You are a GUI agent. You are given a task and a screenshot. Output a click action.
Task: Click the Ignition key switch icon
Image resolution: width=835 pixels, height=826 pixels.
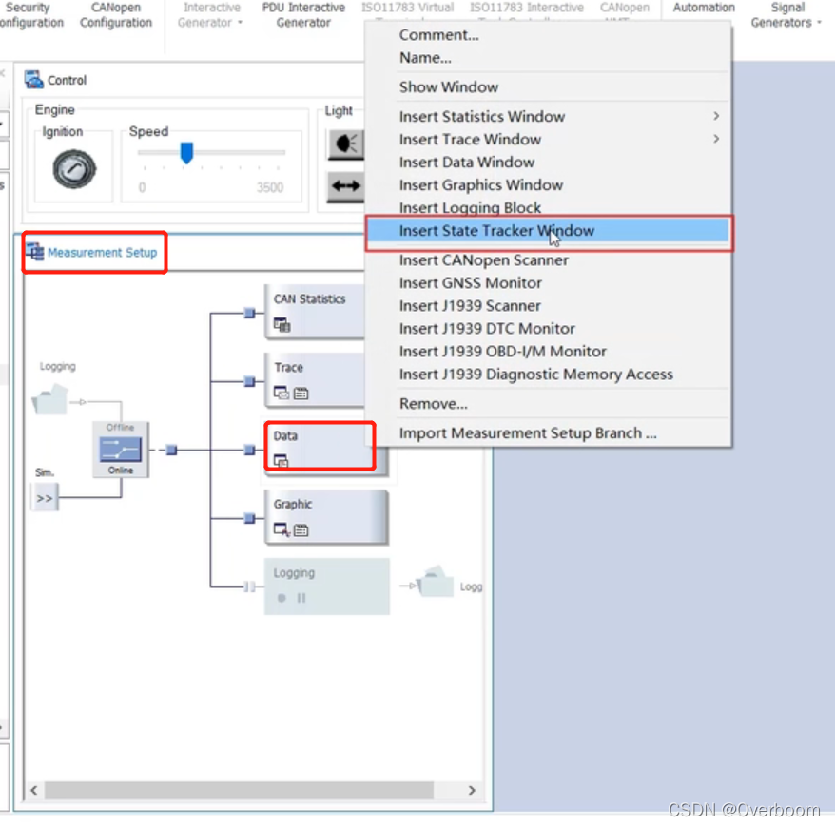coord(74,169)
